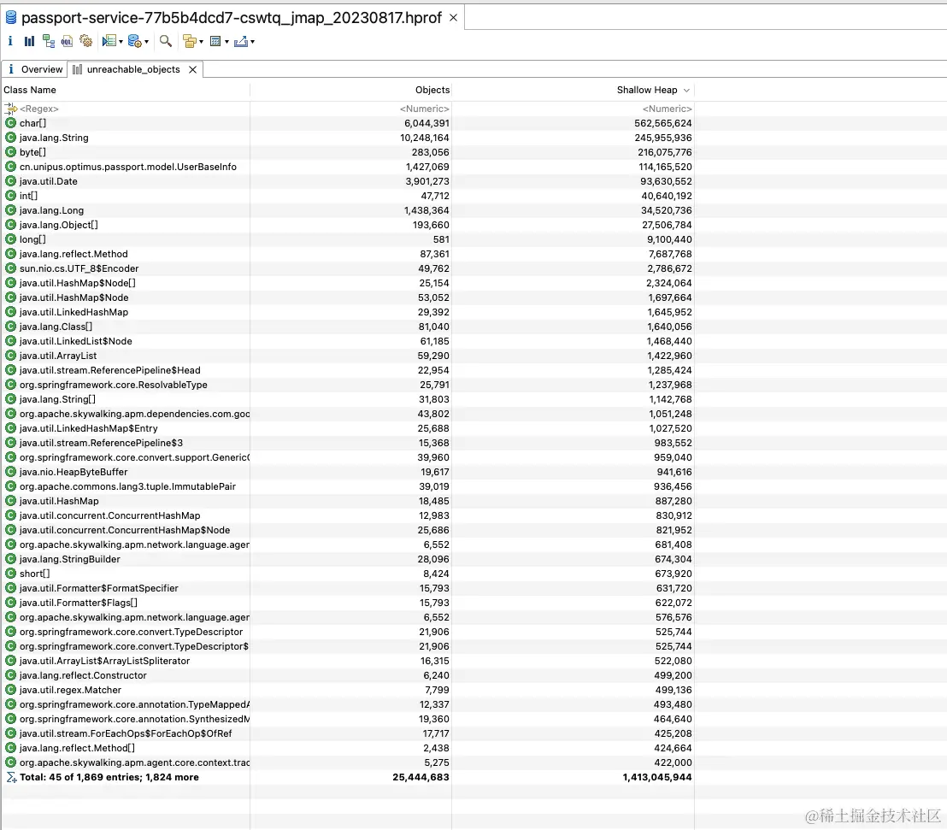The height and width of the screenshot is (830, 947).
Task: Click the sigma icon in Total row
Action: (11, 777)
